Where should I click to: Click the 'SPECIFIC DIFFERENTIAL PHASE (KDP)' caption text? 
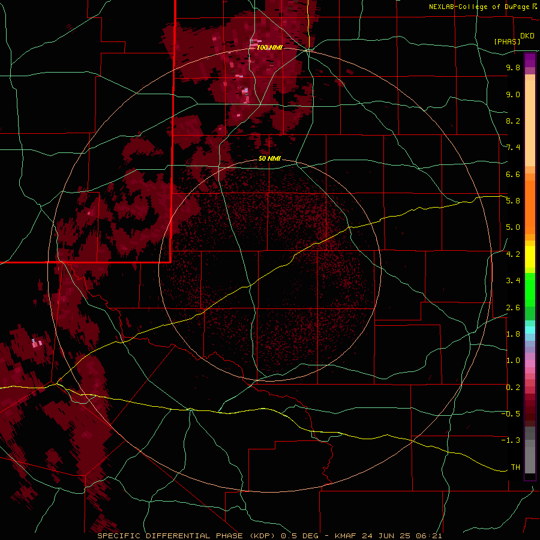tap(187, 536)
